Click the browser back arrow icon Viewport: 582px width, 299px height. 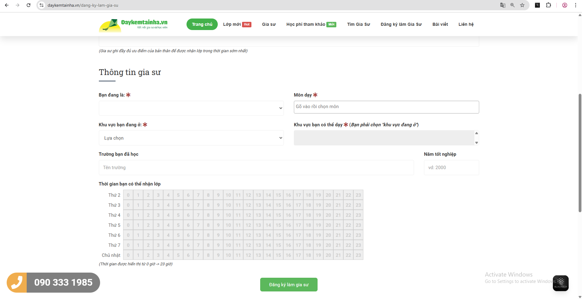pos(7,5)
